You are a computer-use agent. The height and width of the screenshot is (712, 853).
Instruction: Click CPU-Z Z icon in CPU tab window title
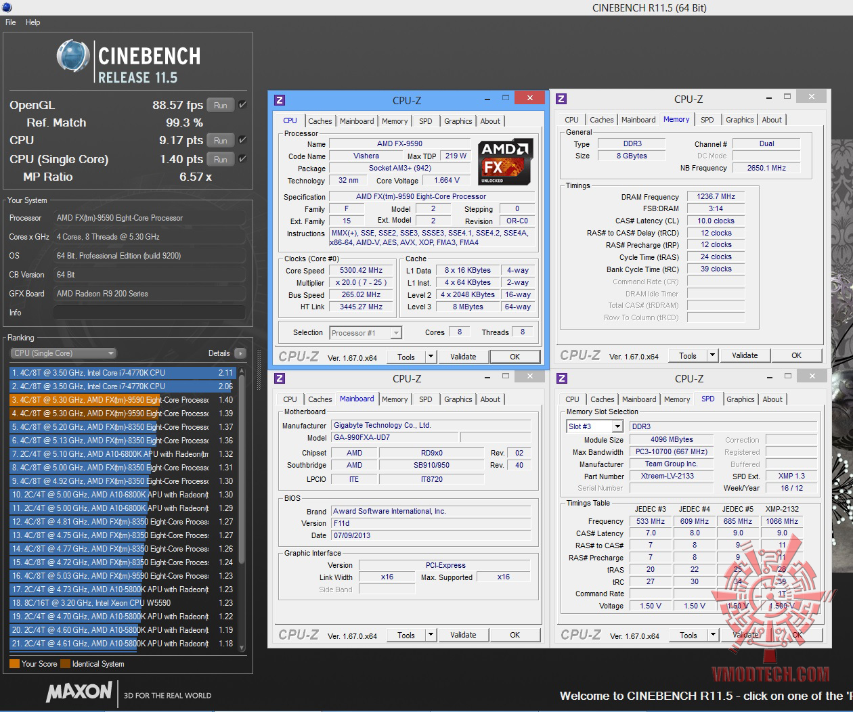(280, 100)
